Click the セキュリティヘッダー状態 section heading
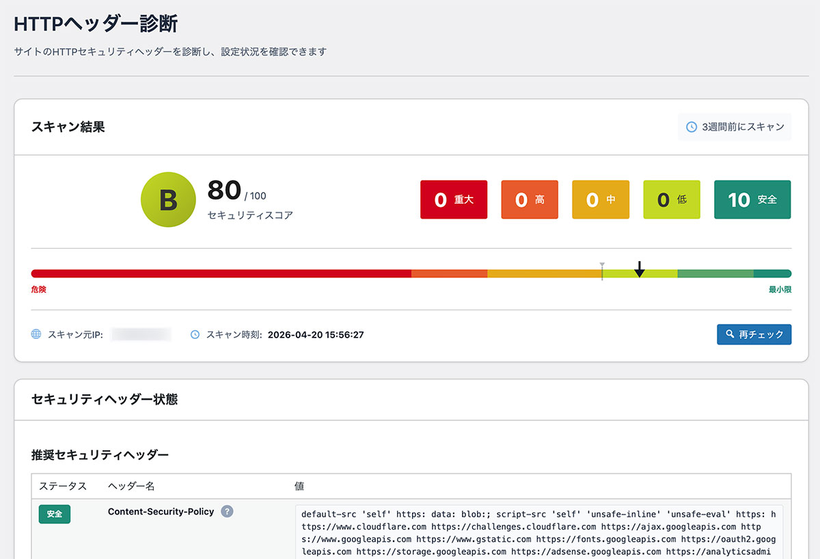The width and height of the screenshot is (820, 559). (105, 399)
